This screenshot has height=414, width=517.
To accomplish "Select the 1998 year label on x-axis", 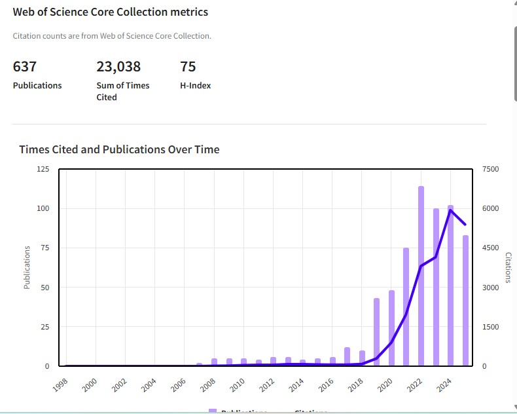I will [60, 383].
